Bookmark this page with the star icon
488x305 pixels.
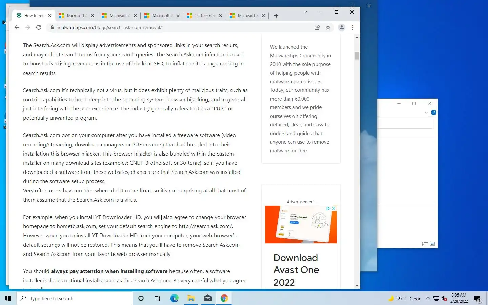pos(328,27)
